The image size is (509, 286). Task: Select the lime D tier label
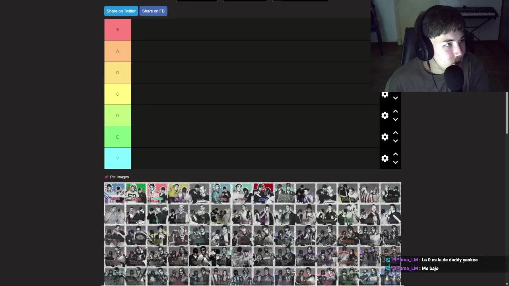(117, 116)
